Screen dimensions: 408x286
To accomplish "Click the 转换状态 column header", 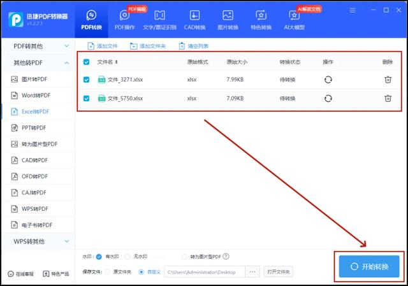I will point(290,62).
